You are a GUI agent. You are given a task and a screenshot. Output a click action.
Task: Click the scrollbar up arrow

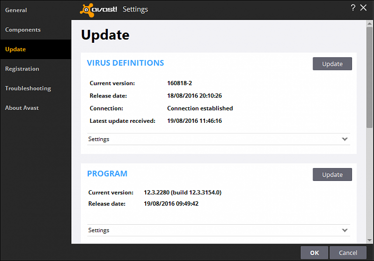370,23
